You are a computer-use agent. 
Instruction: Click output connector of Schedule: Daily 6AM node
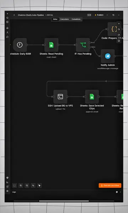27,45
